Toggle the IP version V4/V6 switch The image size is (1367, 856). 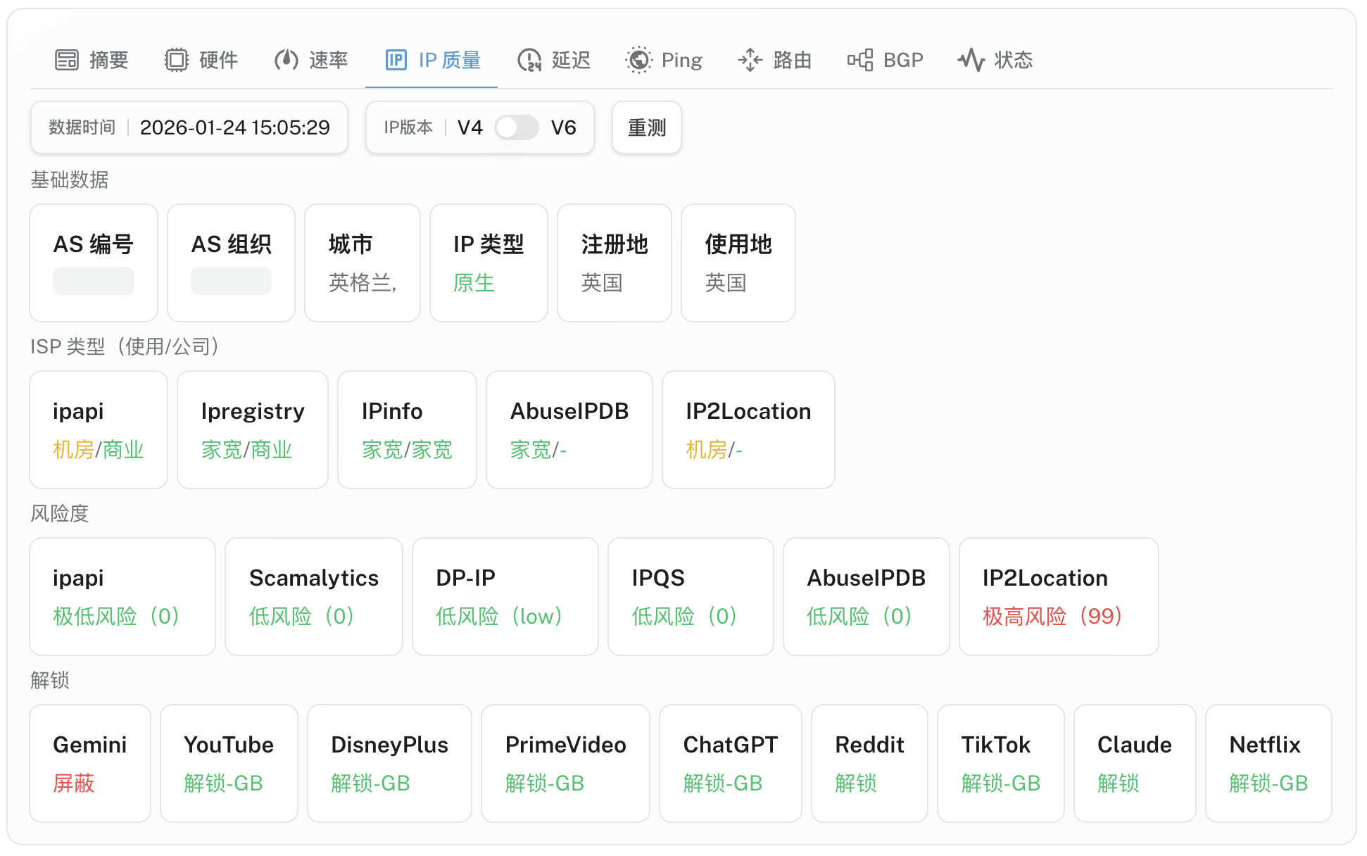(516, 128)
